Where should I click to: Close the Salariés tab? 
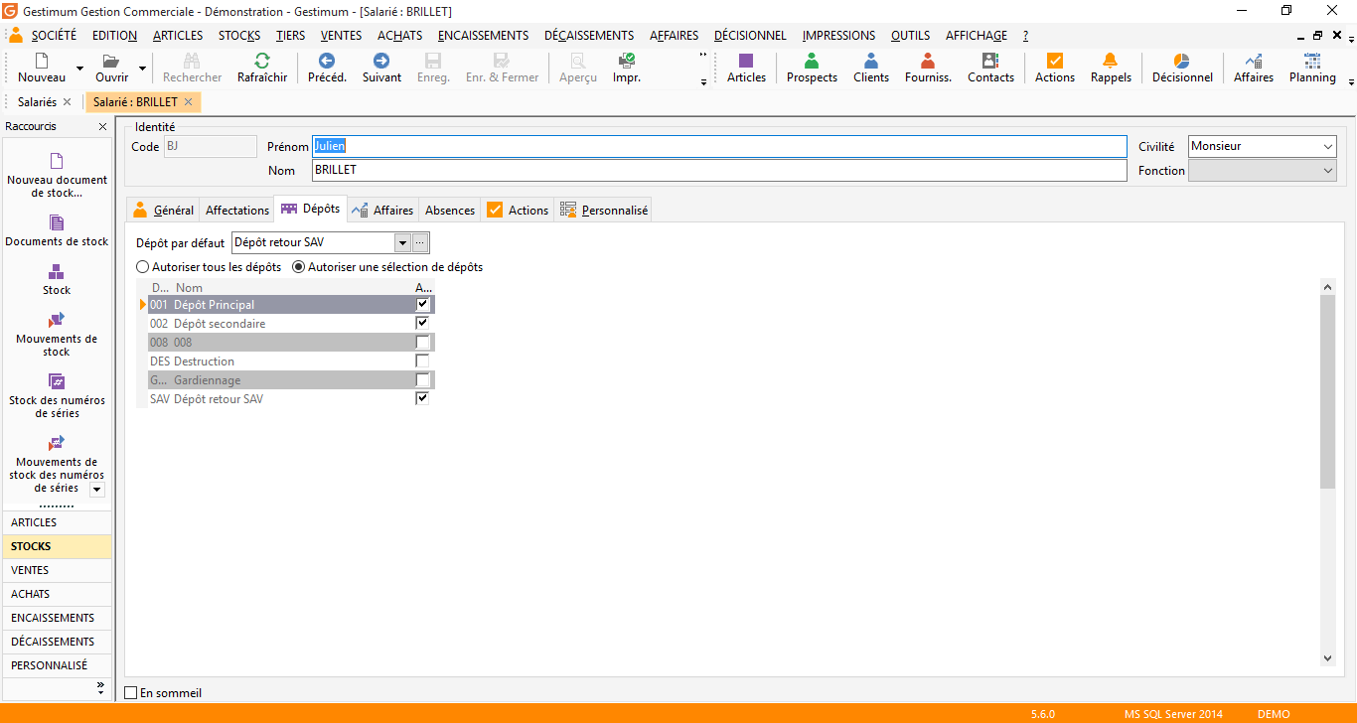(x=67, y=102)
